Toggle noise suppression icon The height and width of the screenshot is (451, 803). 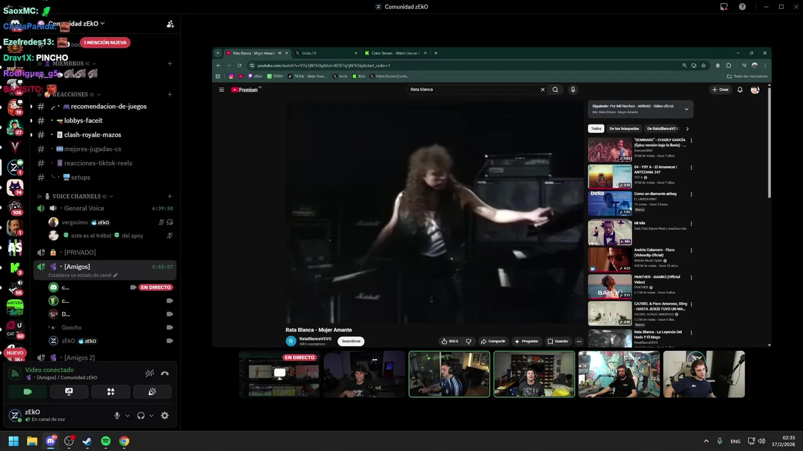point(149,373)
